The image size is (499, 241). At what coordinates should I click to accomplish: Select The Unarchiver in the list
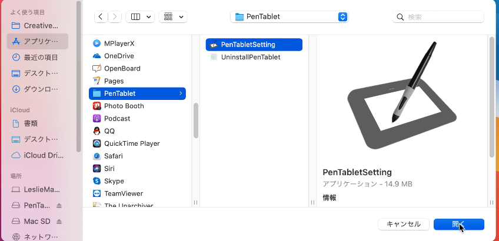[137, 205]
